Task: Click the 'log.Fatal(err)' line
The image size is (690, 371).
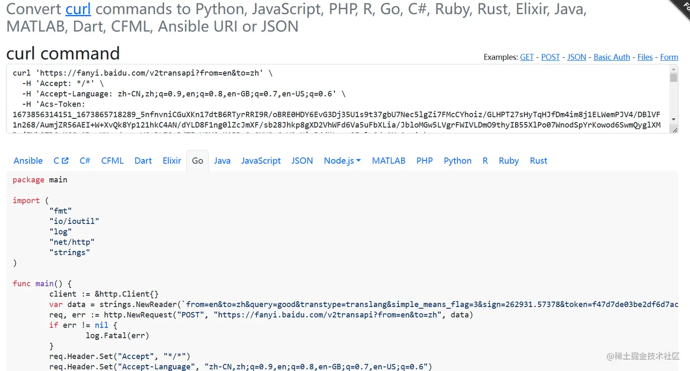Action: tap(117, 336)
